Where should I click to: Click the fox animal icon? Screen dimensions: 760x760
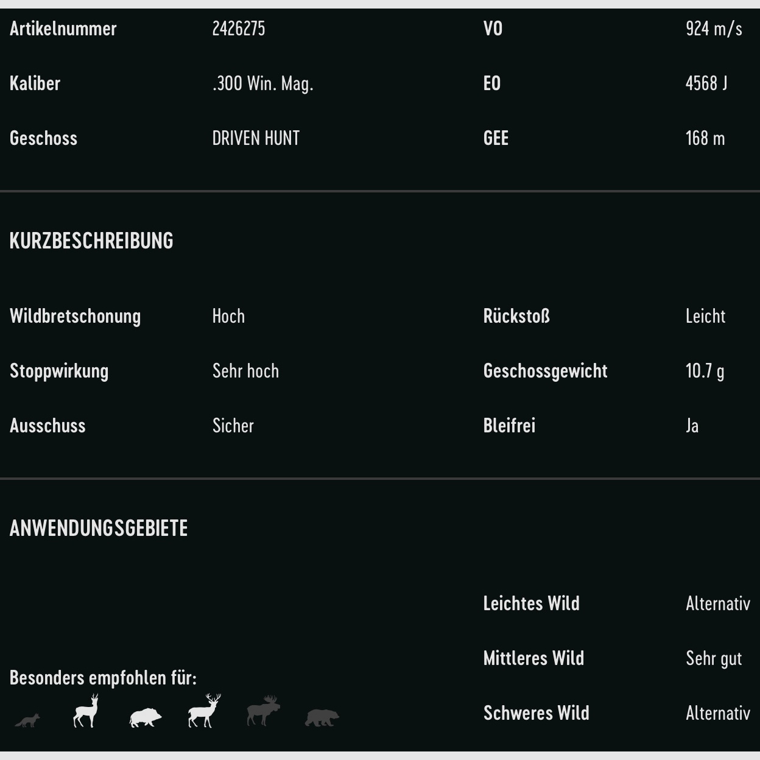coord(27,720)
